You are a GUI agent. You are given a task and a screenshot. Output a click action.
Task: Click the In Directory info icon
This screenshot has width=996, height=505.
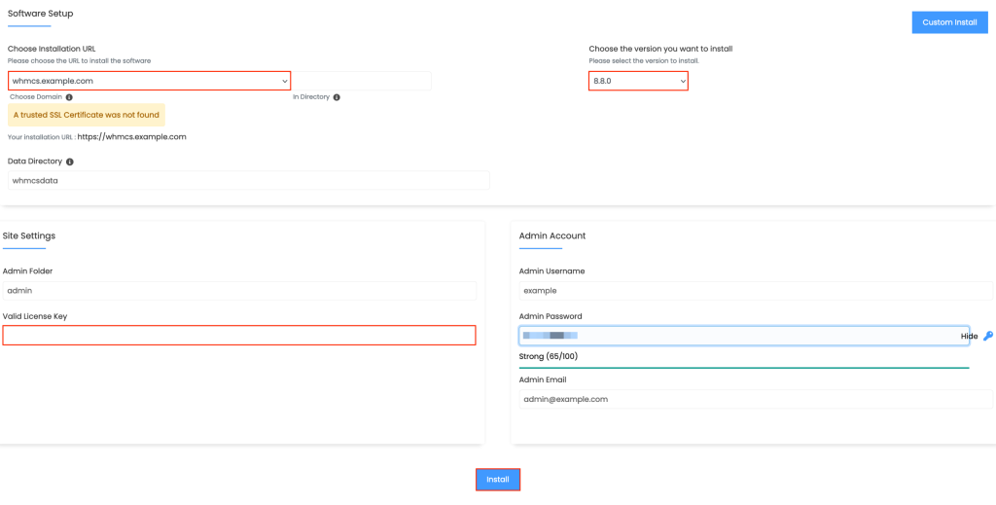[337, 97]
